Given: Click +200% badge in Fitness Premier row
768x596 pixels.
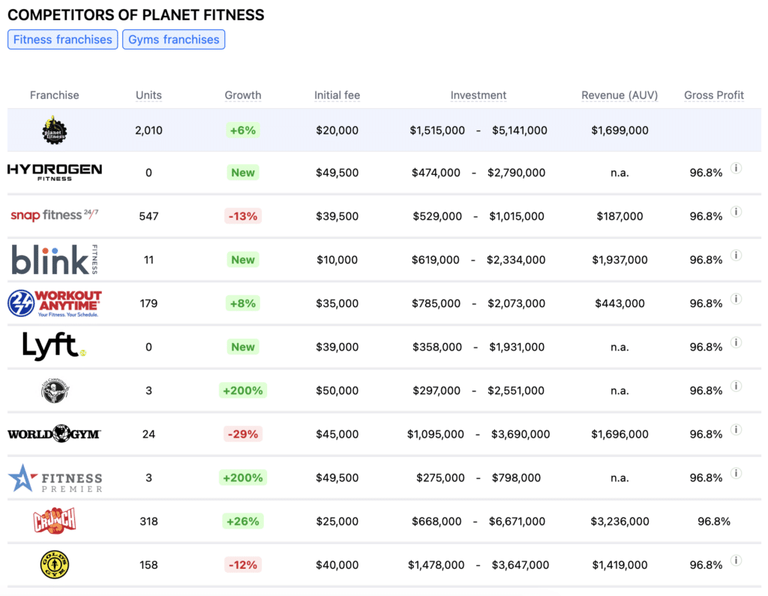Looking at the screenshot, I should tap(243, 478).
